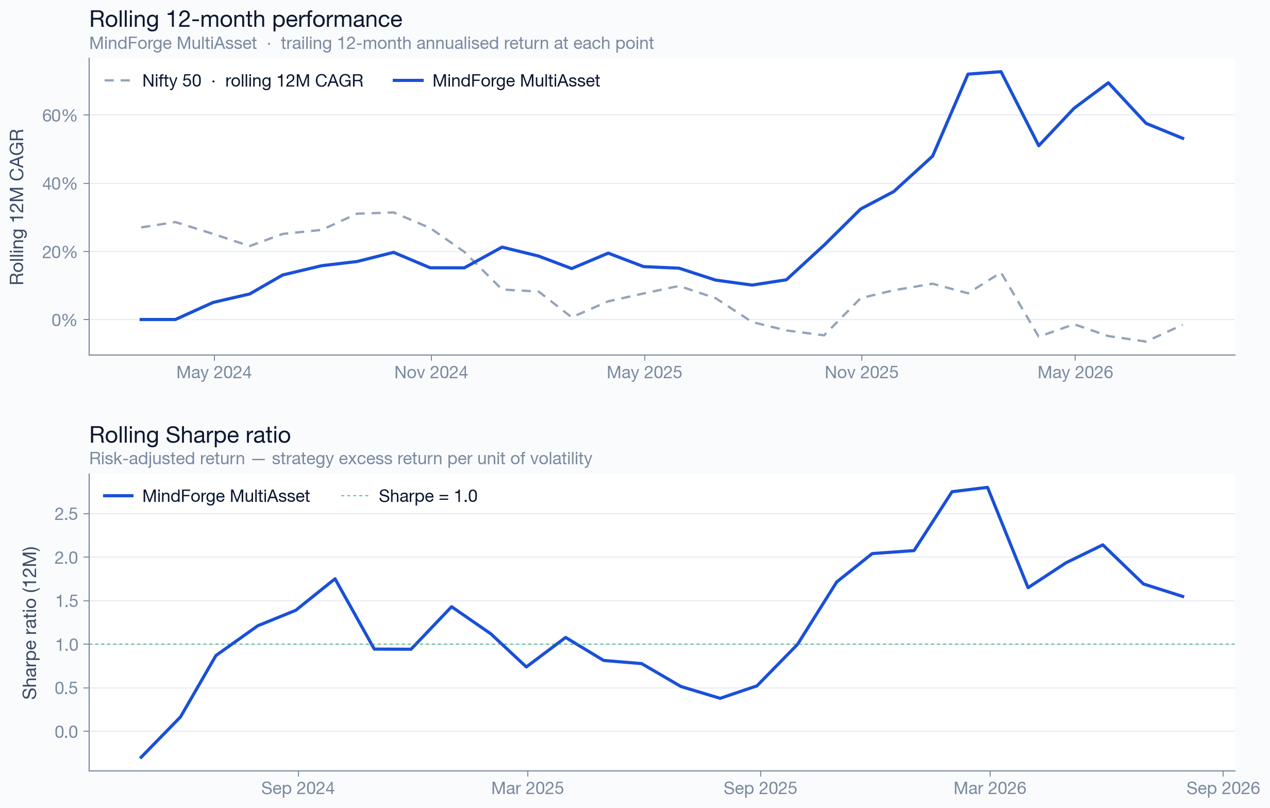Click the 'Sep 2026' x-axis label

(x=1223, y=788)
